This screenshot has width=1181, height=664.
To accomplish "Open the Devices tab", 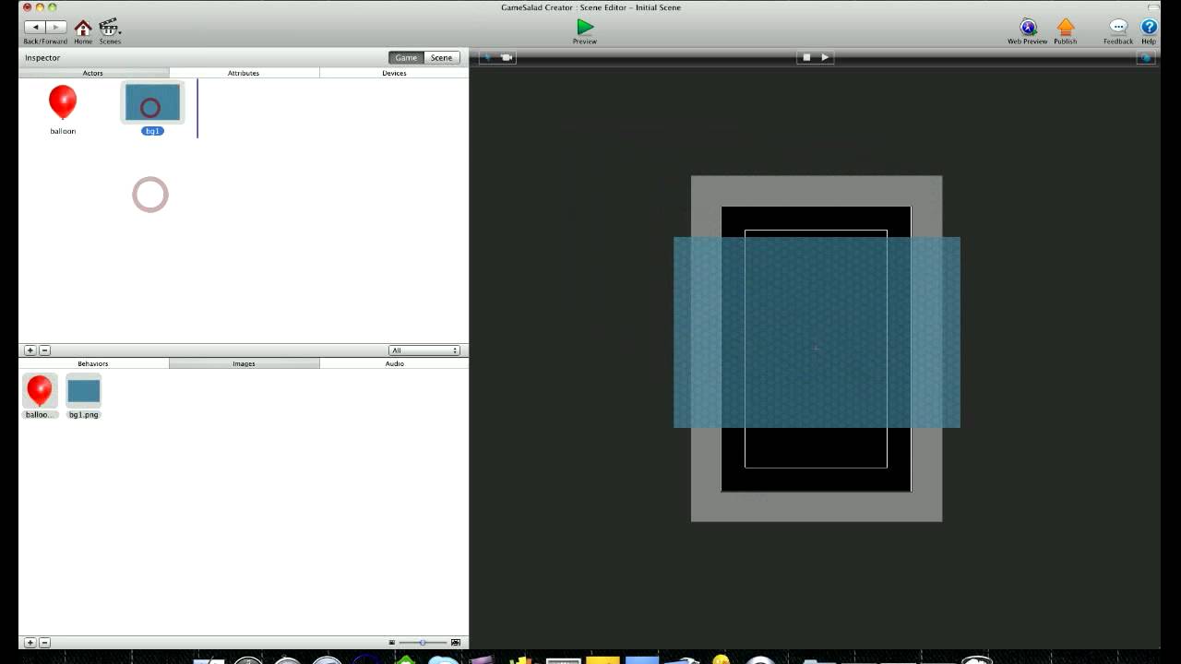I will point(394,73).
